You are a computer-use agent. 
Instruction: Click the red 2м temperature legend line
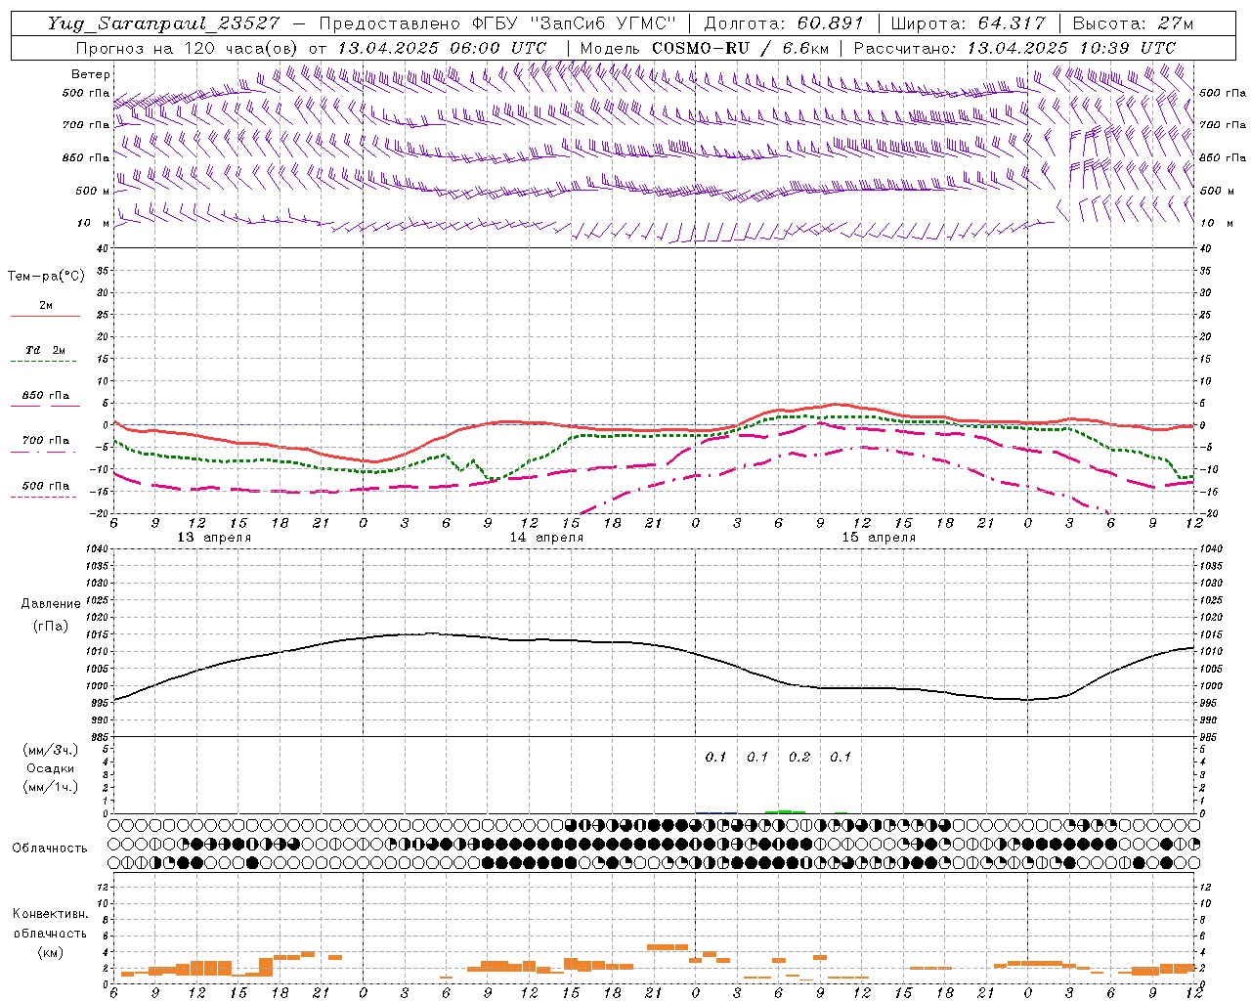coord(45,317)
